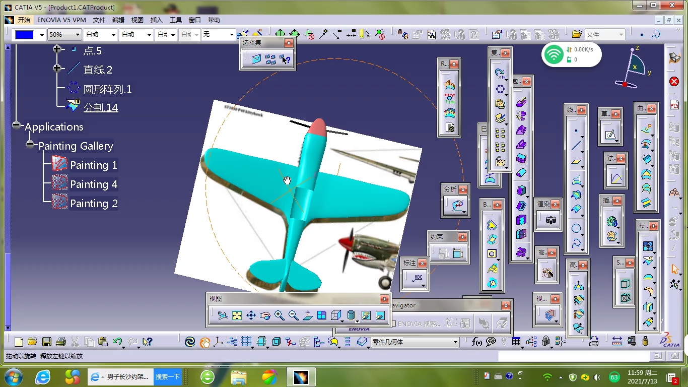Click the camera icon in the 渲染 toolbar

click(551, 220)
